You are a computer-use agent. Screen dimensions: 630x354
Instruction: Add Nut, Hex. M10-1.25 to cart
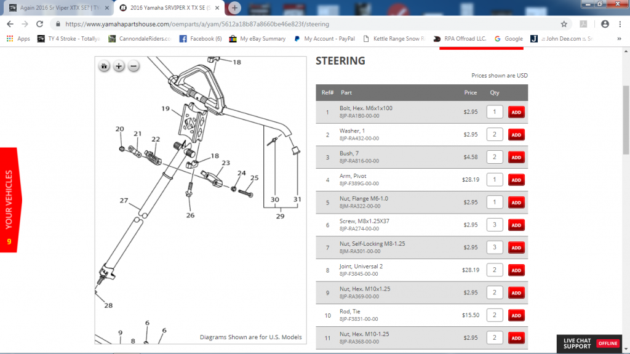516,338
